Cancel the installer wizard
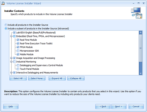Image resolution: width=147 pixels, height=112 pixels. 136,106
